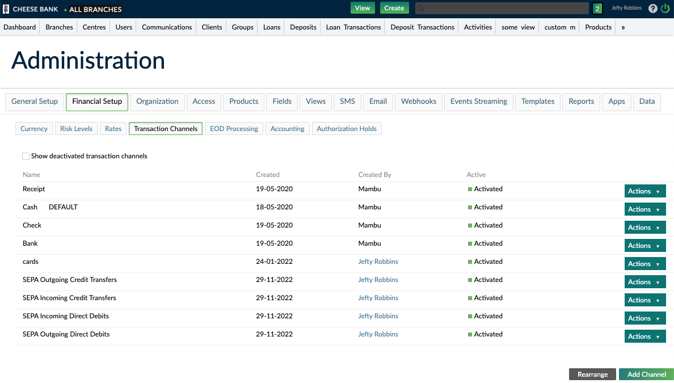Open Actions dropdown for SEPA Outgoing Direct Debits

click(644, 336)
